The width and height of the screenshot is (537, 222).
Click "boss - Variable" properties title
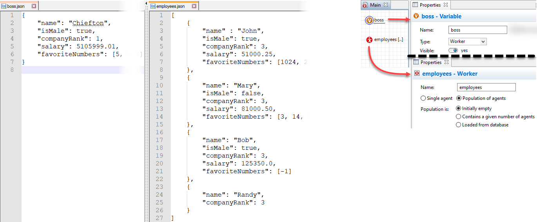[x=441, y=16]
